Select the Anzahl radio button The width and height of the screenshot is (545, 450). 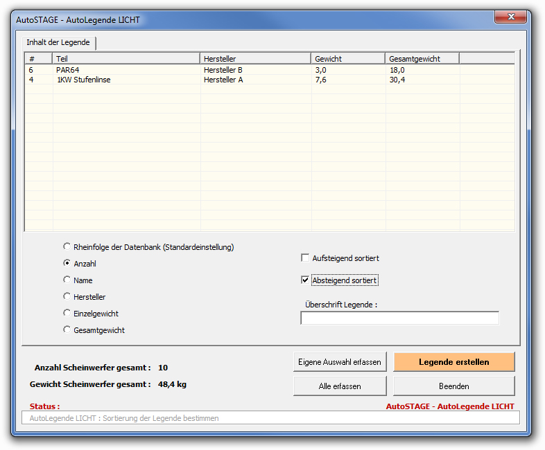67,263
